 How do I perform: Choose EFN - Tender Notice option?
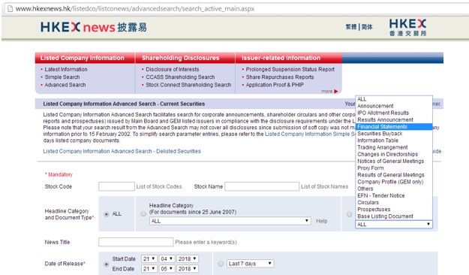point(394,195)
